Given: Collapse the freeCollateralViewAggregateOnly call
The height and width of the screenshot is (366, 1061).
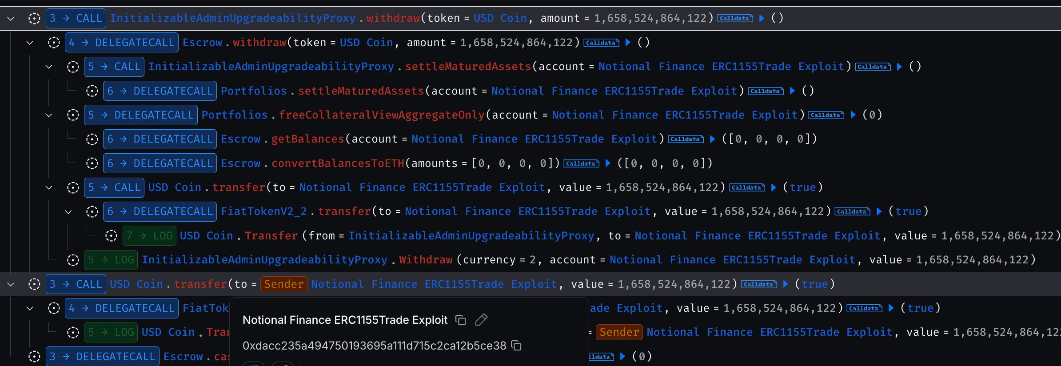Looking at the screenshot, I should pos(49,115).
